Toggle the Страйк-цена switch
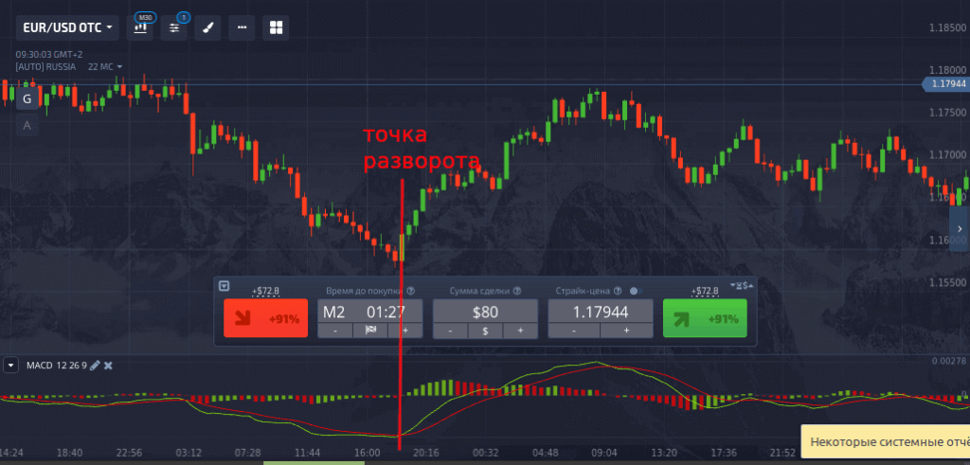 tap(635, 291)
